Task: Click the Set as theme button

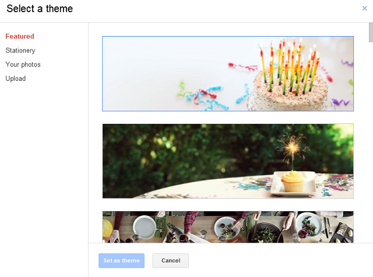Action: click(x=122, y=261)
